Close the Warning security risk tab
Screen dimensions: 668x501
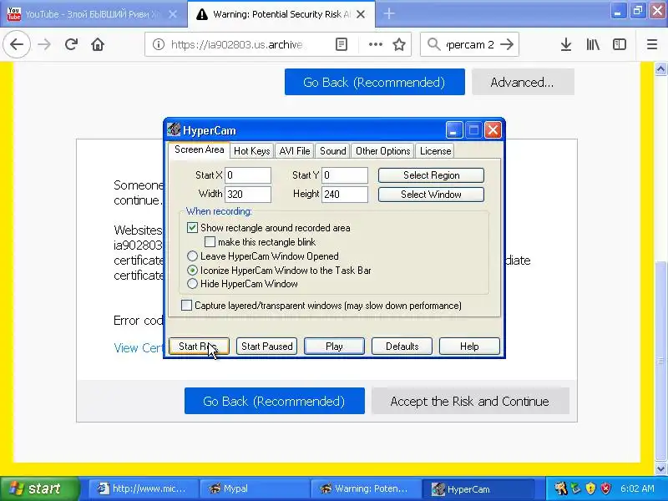coord(361,14)
